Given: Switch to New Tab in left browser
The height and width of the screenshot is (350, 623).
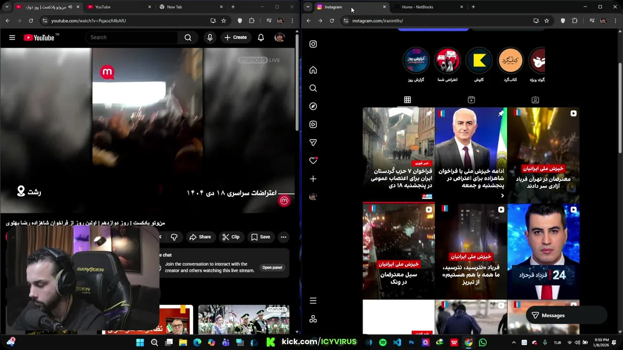Looking at the screenshot, I should pos(190,7).
